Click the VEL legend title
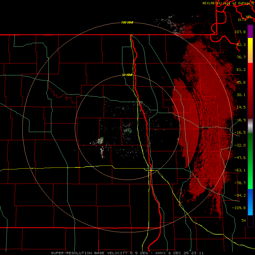 pyautogui.click(x=249, y=17)
